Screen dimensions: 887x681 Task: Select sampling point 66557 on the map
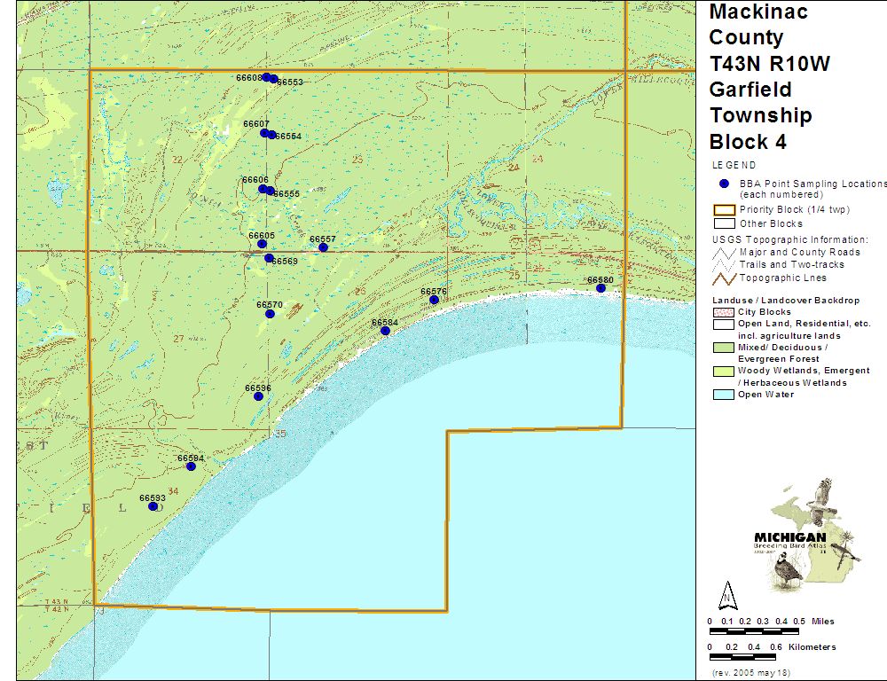coord(323,247)
